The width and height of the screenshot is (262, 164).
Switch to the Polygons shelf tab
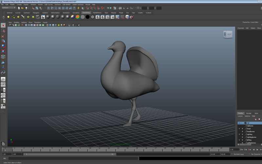pyautogui.click(x=36, y=13)
